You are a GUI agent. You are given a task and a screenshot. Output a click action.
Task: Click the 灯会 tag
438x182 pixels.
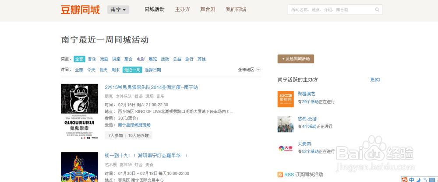click(x=138, y=164)
